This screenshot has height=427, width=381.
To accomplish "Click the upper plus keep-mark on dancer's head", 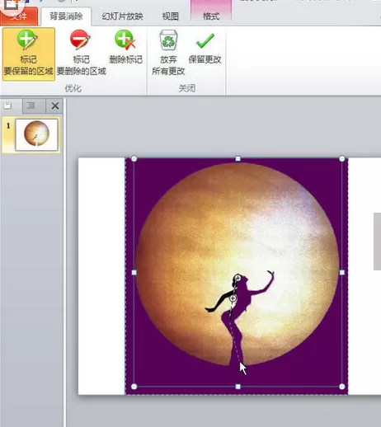I will pos(238,279).
